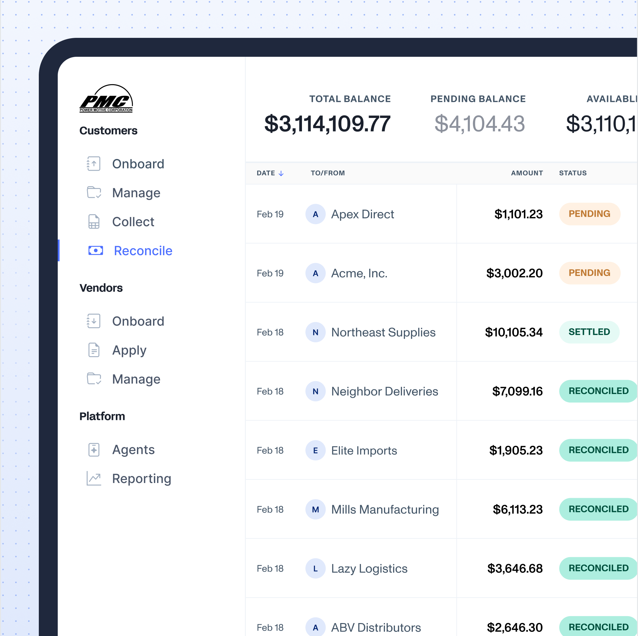Select the Elite Imports name
This screenshot has width=638, height=636.
pyautogui.click(x=364, y=451)
